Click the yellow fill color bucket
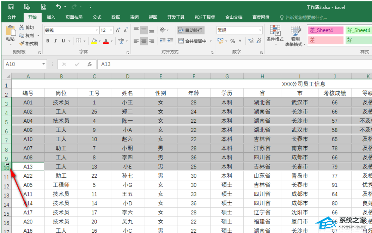The width and height of the screenshot is (372, 233). click(93, 41)
